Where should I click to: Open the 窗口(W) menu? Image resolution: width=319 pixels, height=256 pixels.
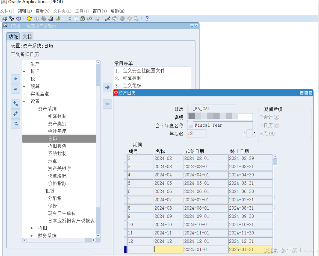coord(100,11)
